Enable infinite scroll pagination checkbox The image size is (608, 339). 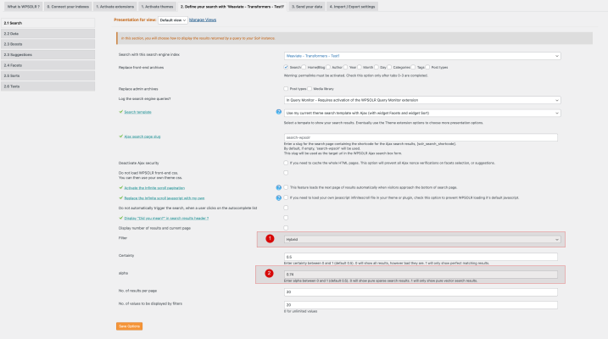(x=286, y=187)
